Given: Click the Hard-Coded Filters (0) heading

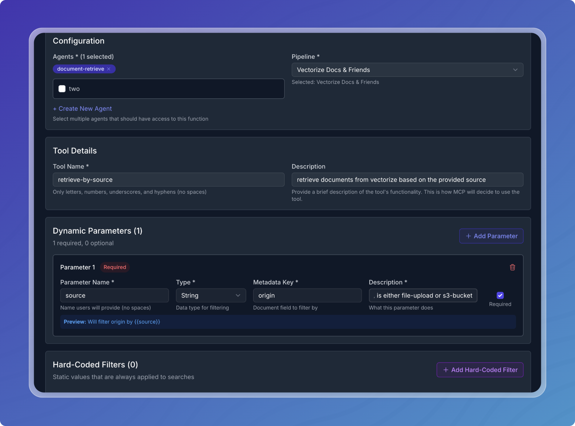Looking at the screenshot, I should [95, 365].
